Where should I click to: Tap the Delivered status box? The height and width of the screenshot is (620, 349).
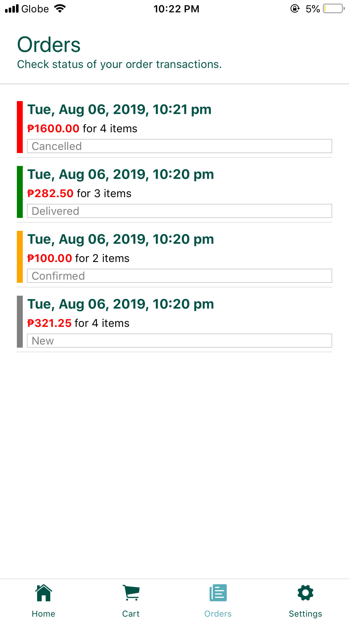point(179,211)
